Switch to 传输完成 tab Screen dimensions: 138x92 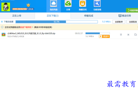pyautogui.click(x=89, y=16)
